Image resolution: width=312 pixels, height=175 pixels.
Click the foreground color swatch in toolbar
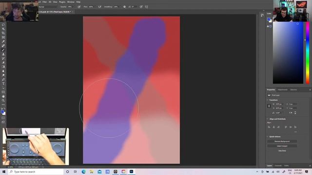click(x=2, y=112)
